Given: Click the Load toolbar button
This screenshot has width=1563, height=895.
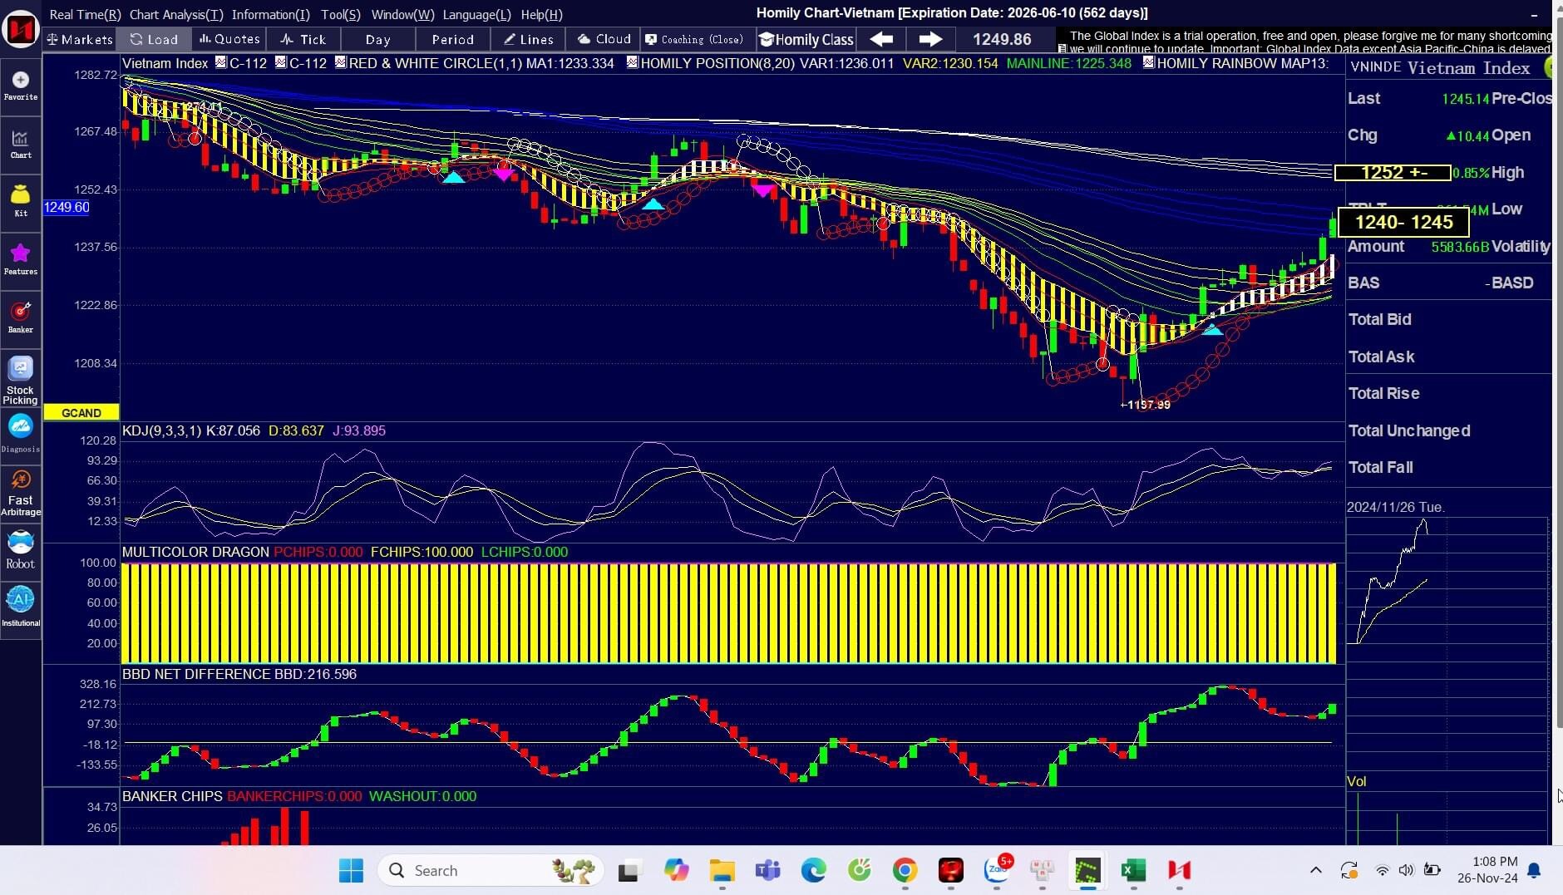Looking at the screenshot, I should click(x=154, y=39).
